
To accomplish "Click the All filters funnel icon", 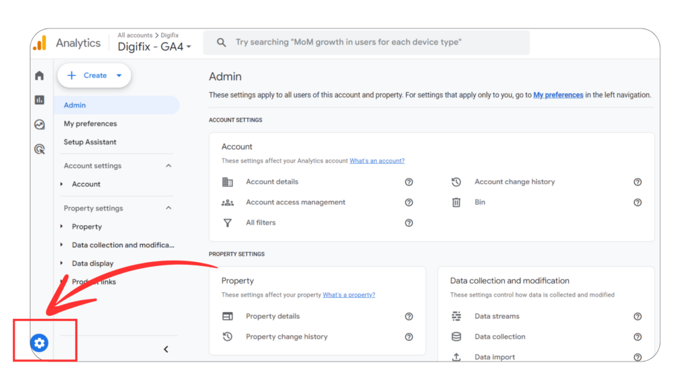I will 227,223.
